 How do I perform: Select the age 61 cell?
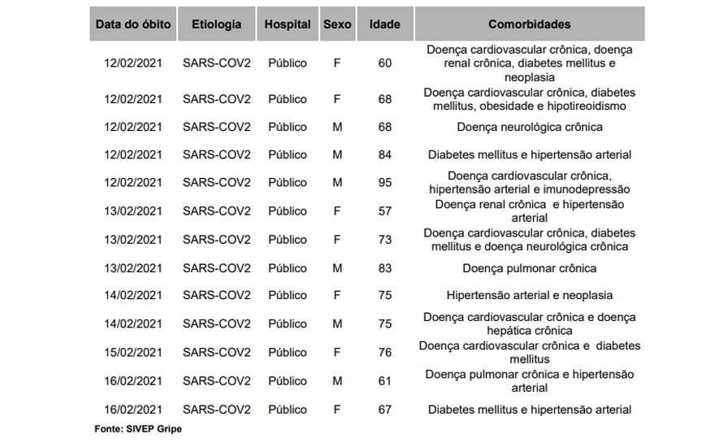[385, 380]
